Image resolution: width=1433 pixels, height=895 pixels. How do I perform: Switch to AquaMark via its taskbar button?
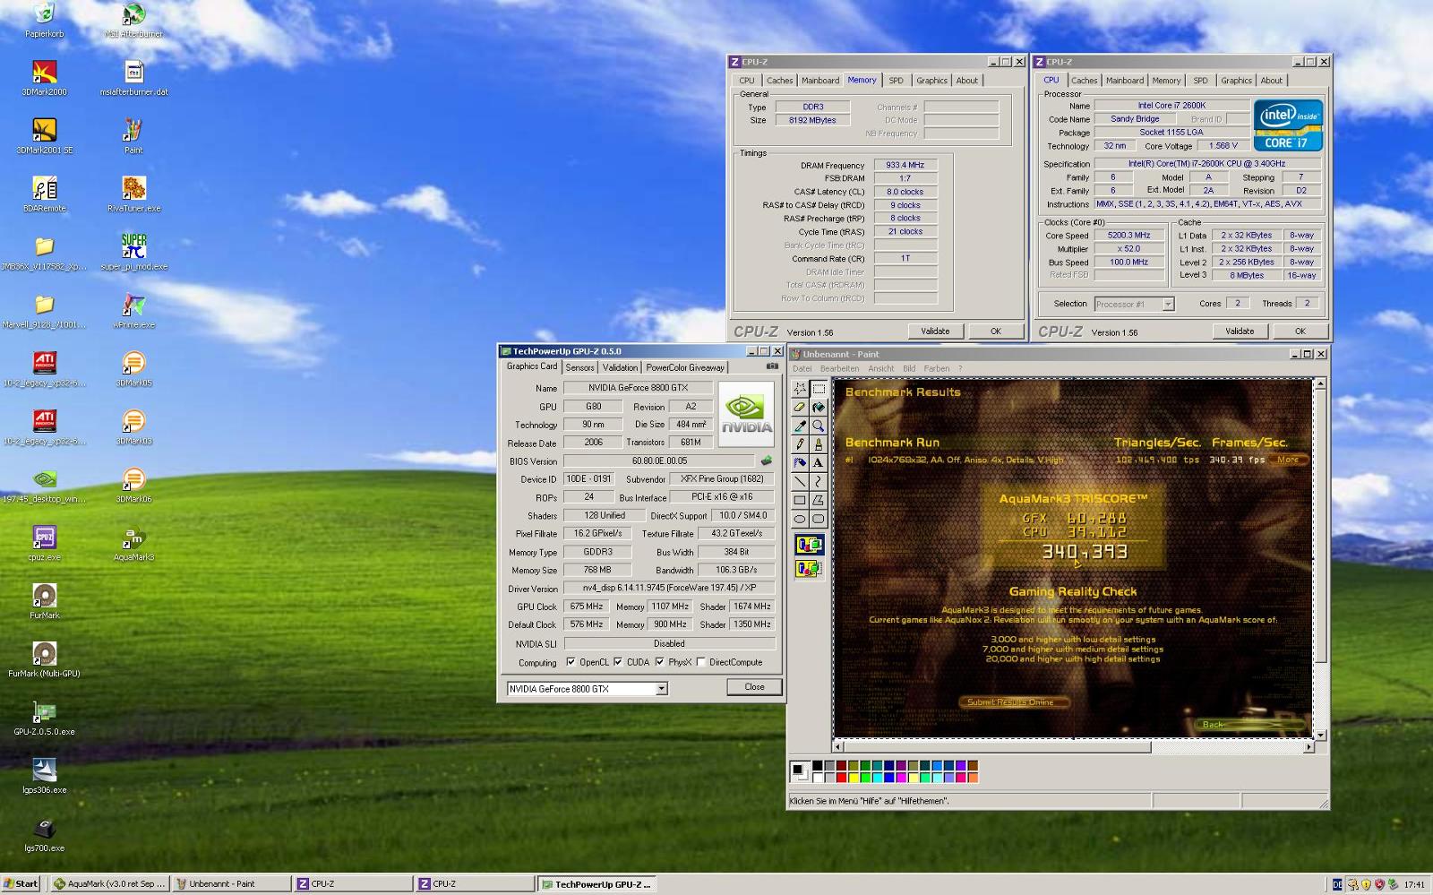coord(109,883)
